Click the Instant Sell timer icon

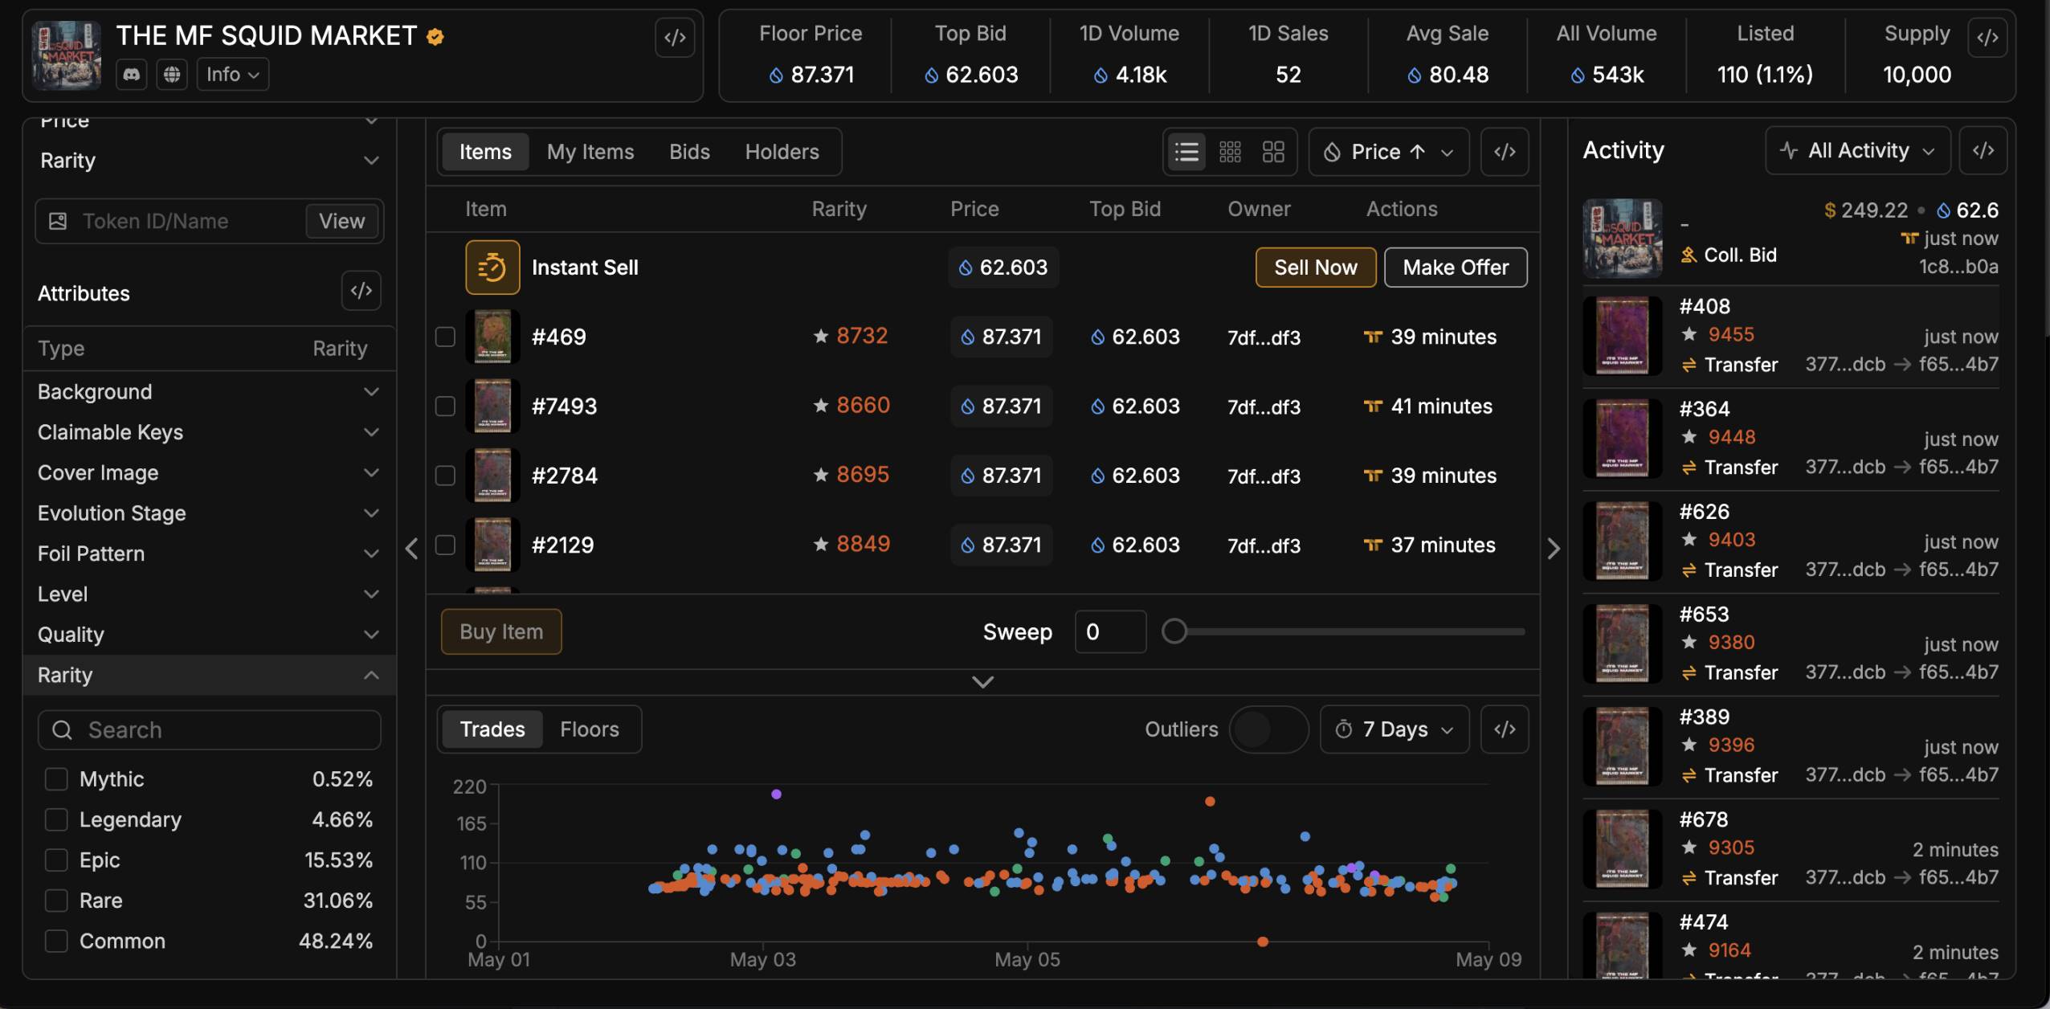tap(492, 268)
